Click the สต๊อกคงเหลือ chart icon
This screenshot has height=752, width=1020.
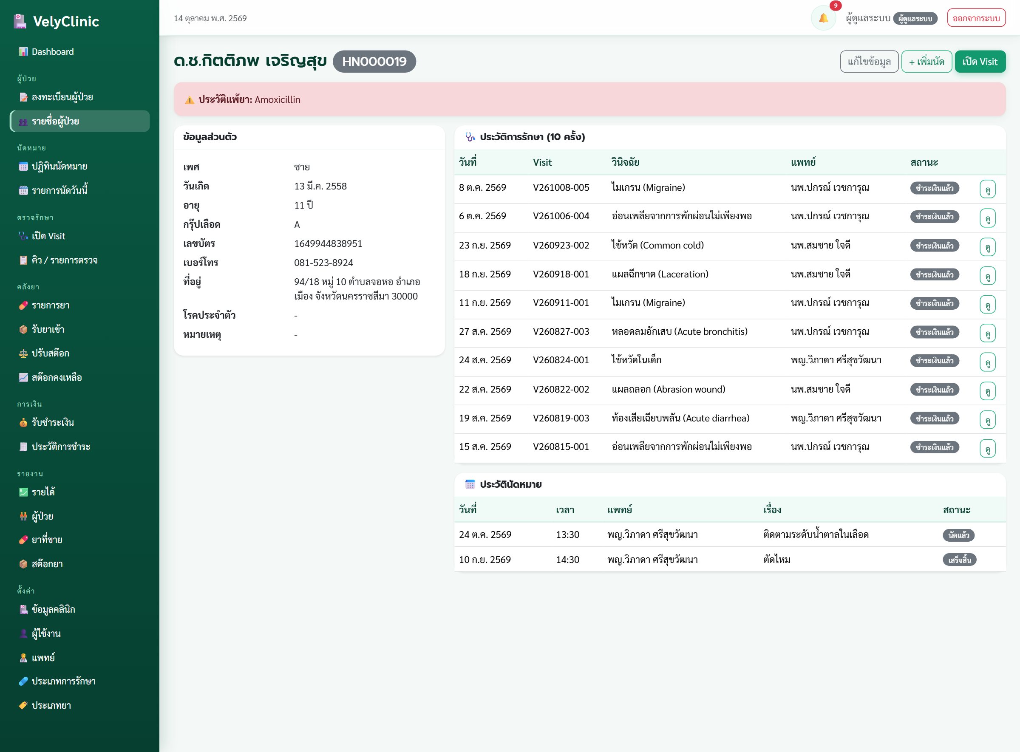23,377
